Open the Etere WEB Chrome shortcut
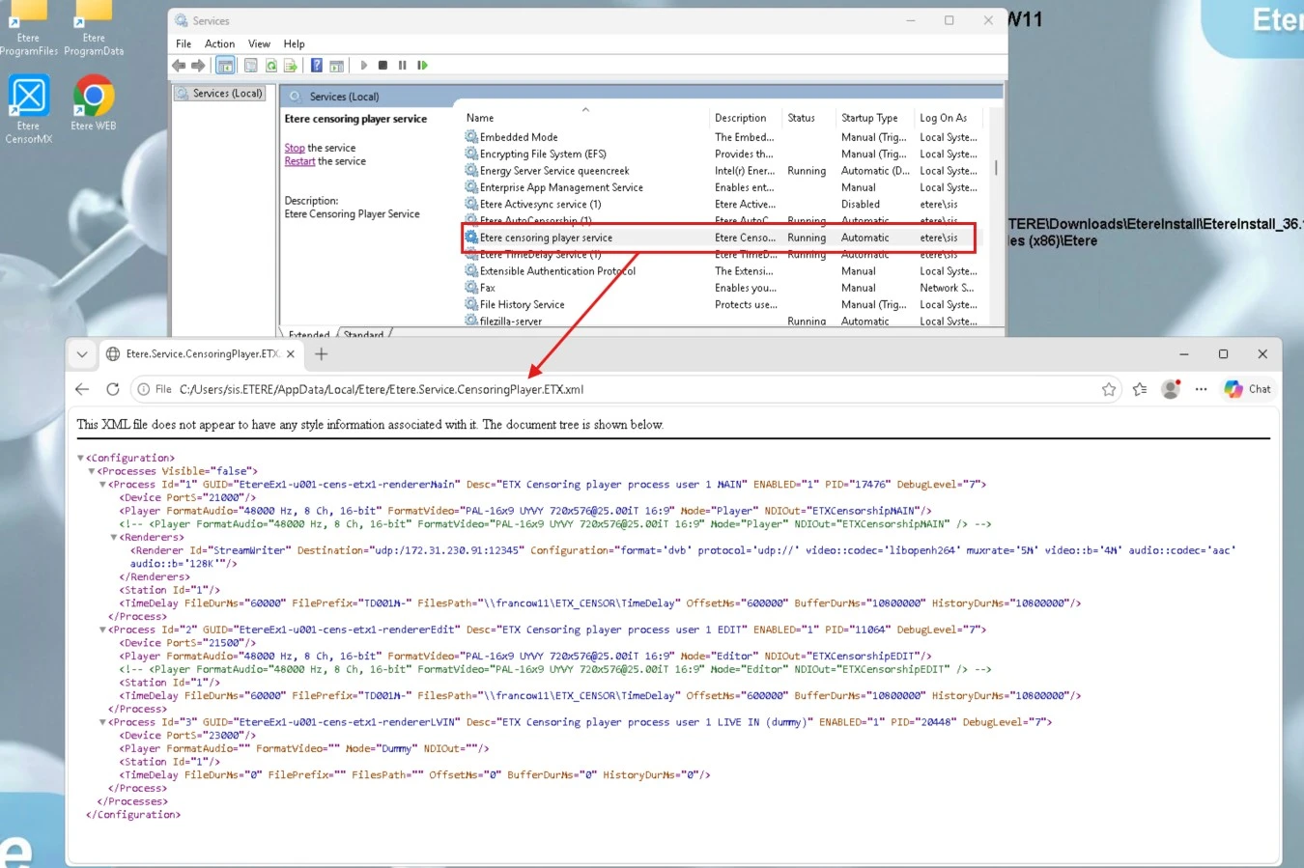1304x868 pixels. coord(93,102)
